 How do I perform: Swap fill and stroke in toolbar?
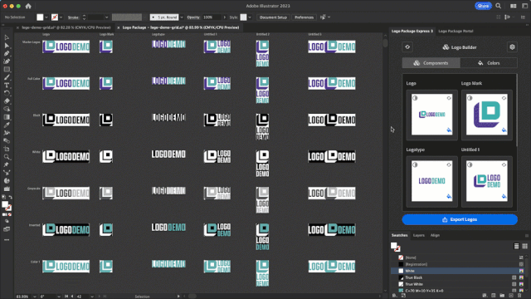tap(11, 197)
